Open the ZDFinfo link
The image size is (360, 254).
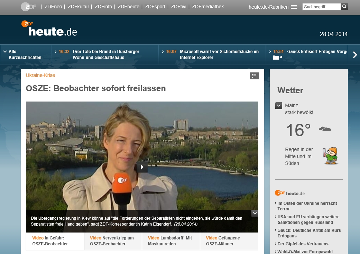pos(103,7)
